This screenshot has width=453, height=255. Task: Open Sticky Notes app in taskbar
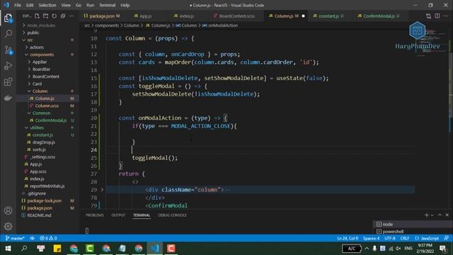(x=57, y=249)
